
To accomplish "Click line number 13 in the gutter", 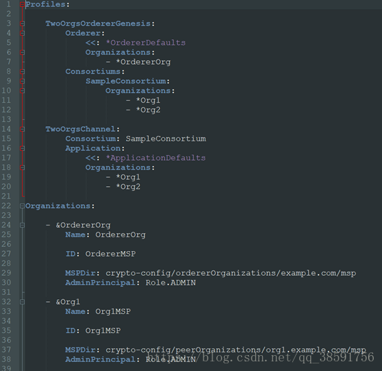I will tap(6, 119).
